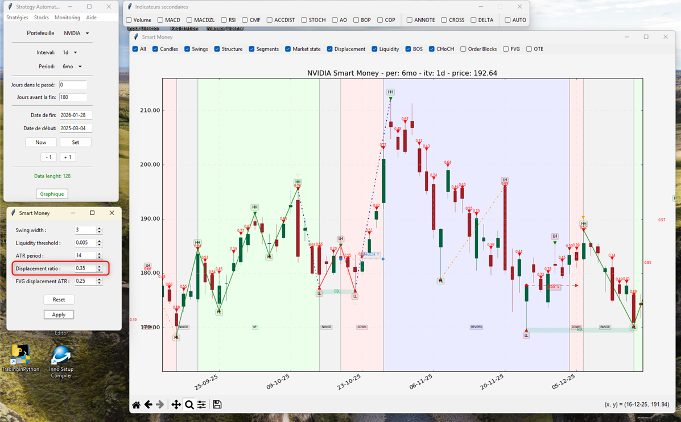Open the Inno Setup Compiler desktop icon
The height and width of the screenshot is (422, 681).
61,357
